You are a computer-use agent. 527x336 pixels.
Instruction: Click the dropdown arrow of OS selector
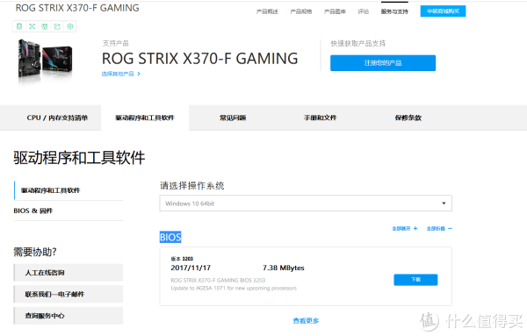pyautogui.click(x=444, y=204)
